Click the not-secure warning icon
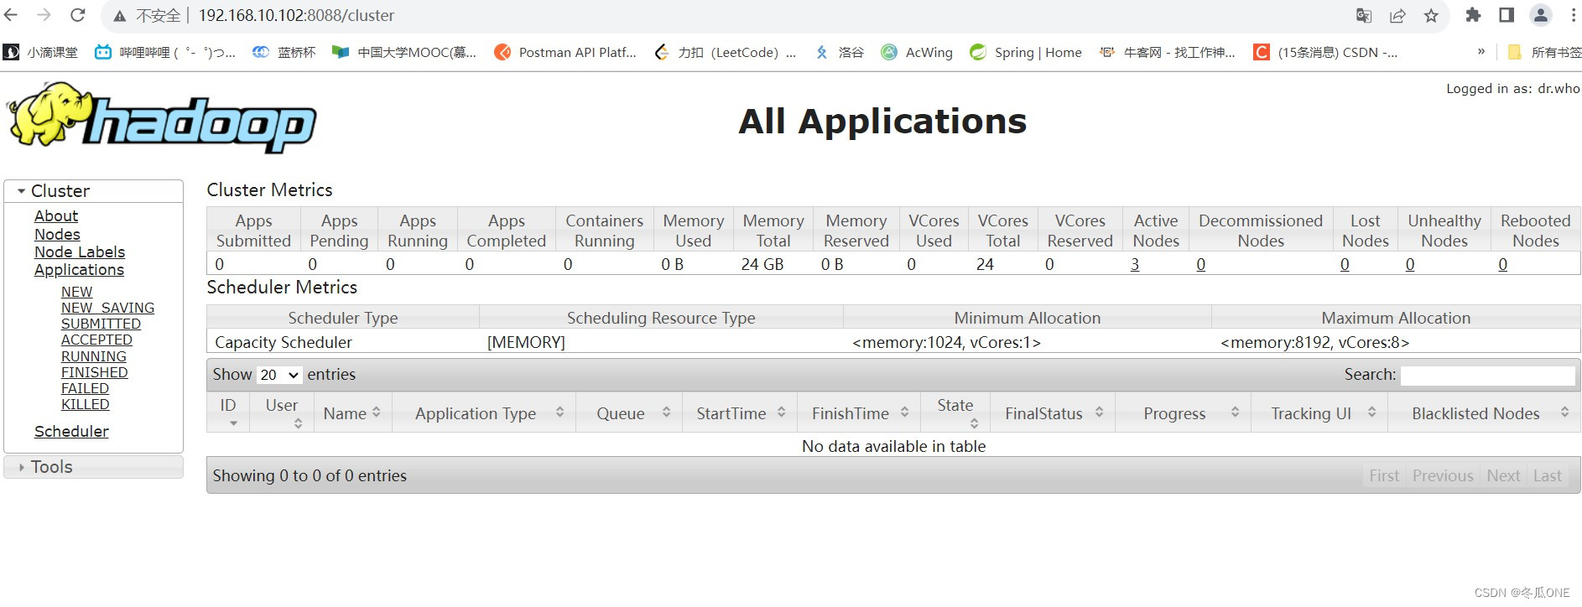 coord(120,16)
